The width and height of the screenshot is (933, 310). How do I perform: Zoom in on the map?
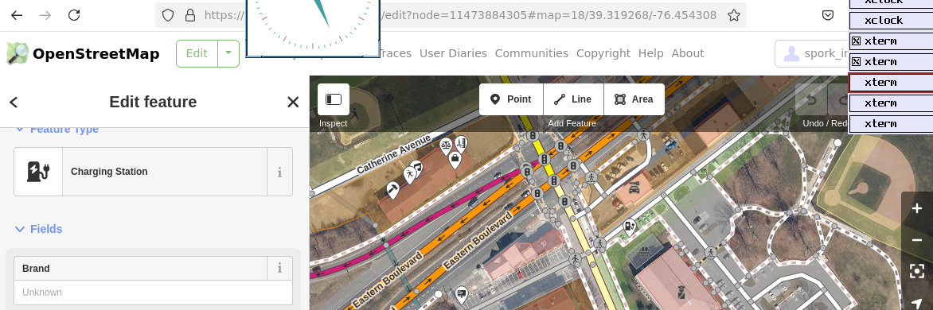(917, 208)
